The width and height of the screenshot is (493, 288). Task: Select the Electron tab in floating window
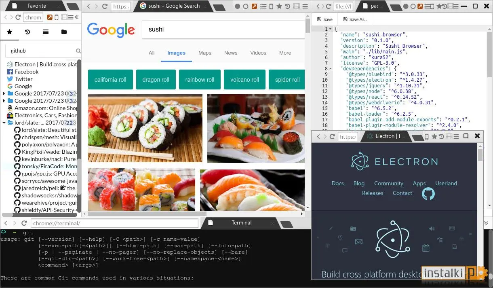click(x=386, y=136)
